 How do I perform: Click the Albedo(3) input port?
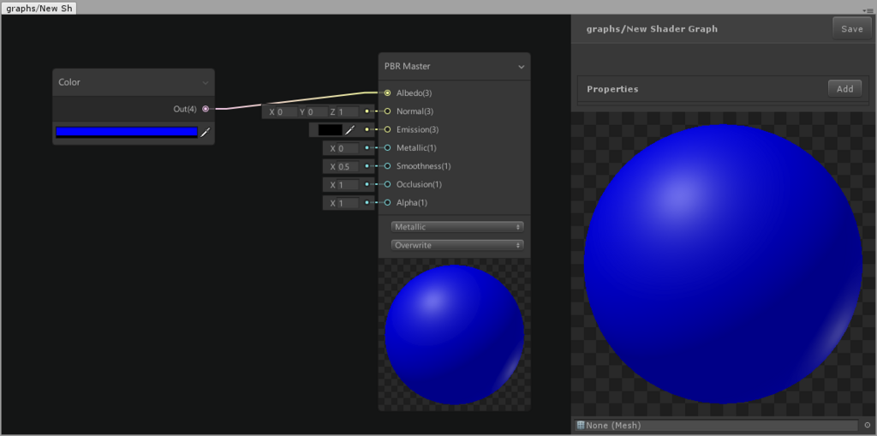pos(388,93)
